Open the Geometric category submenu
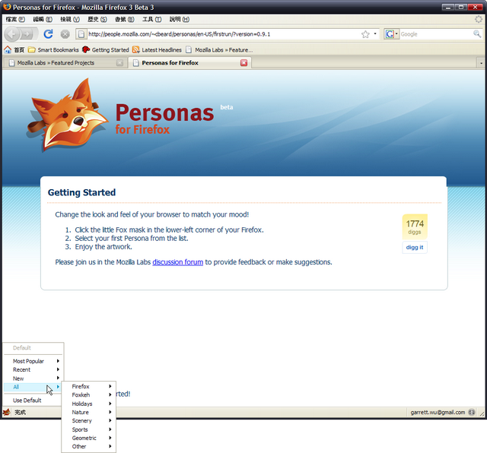 89,438
